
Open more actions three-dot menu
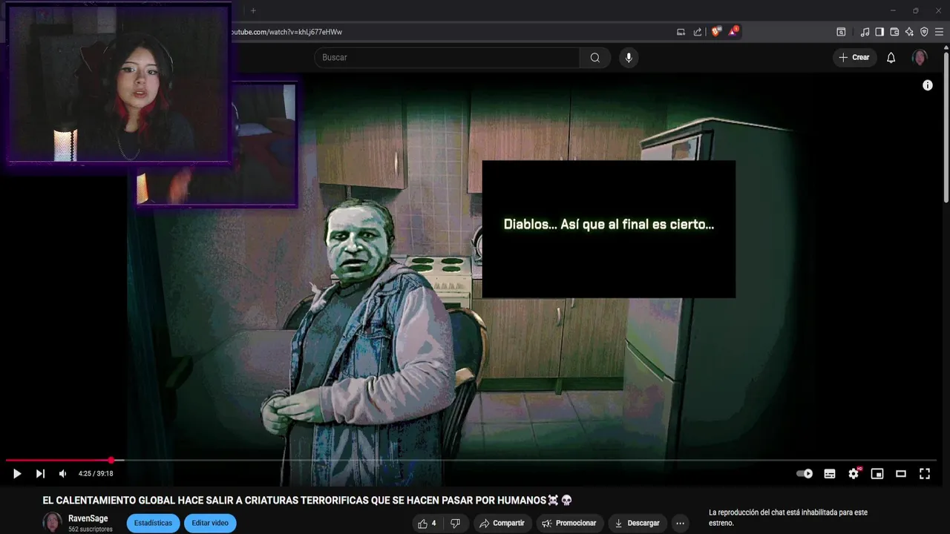pyautogui.click(x=680, y=524)
